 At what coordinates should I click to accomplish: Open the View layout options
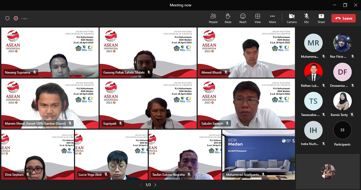(257, 18)
